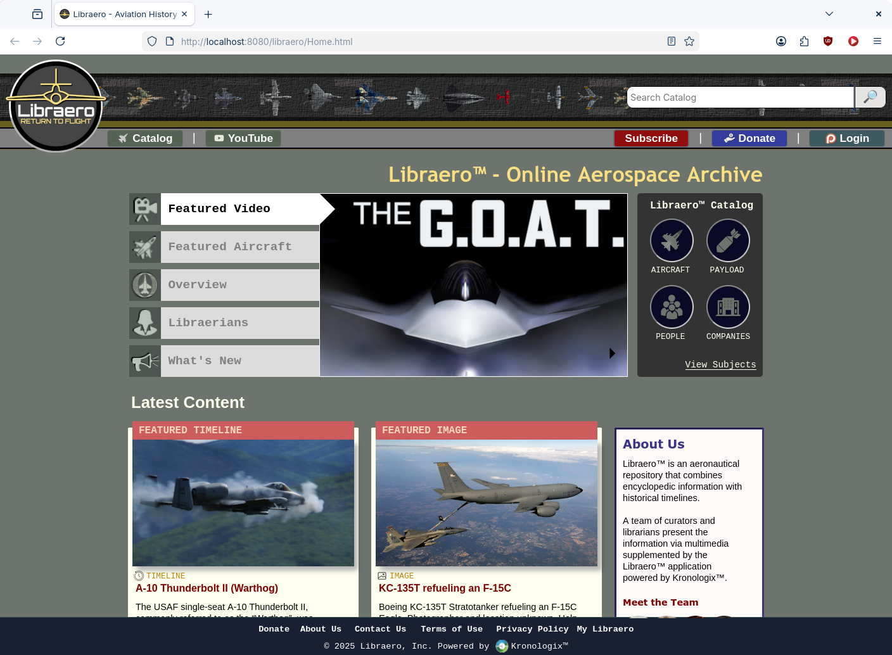Follow the View Subjects link
892x655 pixels.
pos(720,365)
